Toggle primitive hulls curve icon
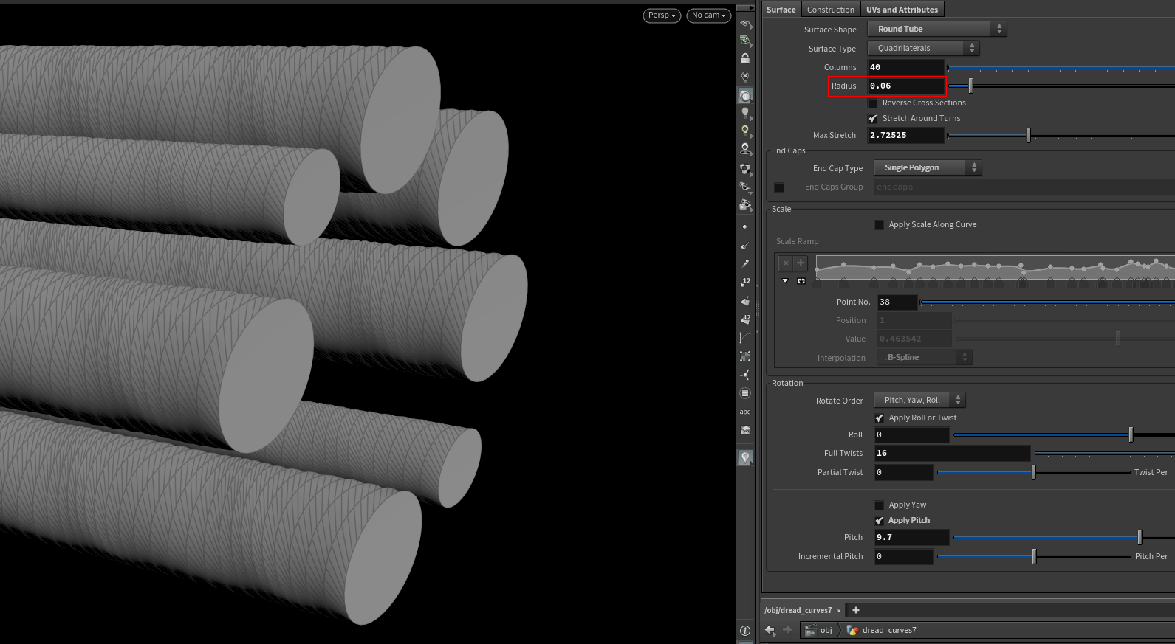The height and width of the screenshot is (644, 1175). [745, 338]
